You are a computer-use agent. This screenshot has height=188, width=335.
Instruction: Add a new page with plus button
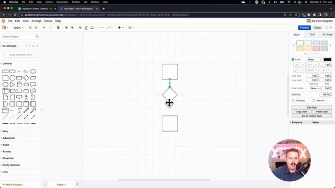point(77,184)
